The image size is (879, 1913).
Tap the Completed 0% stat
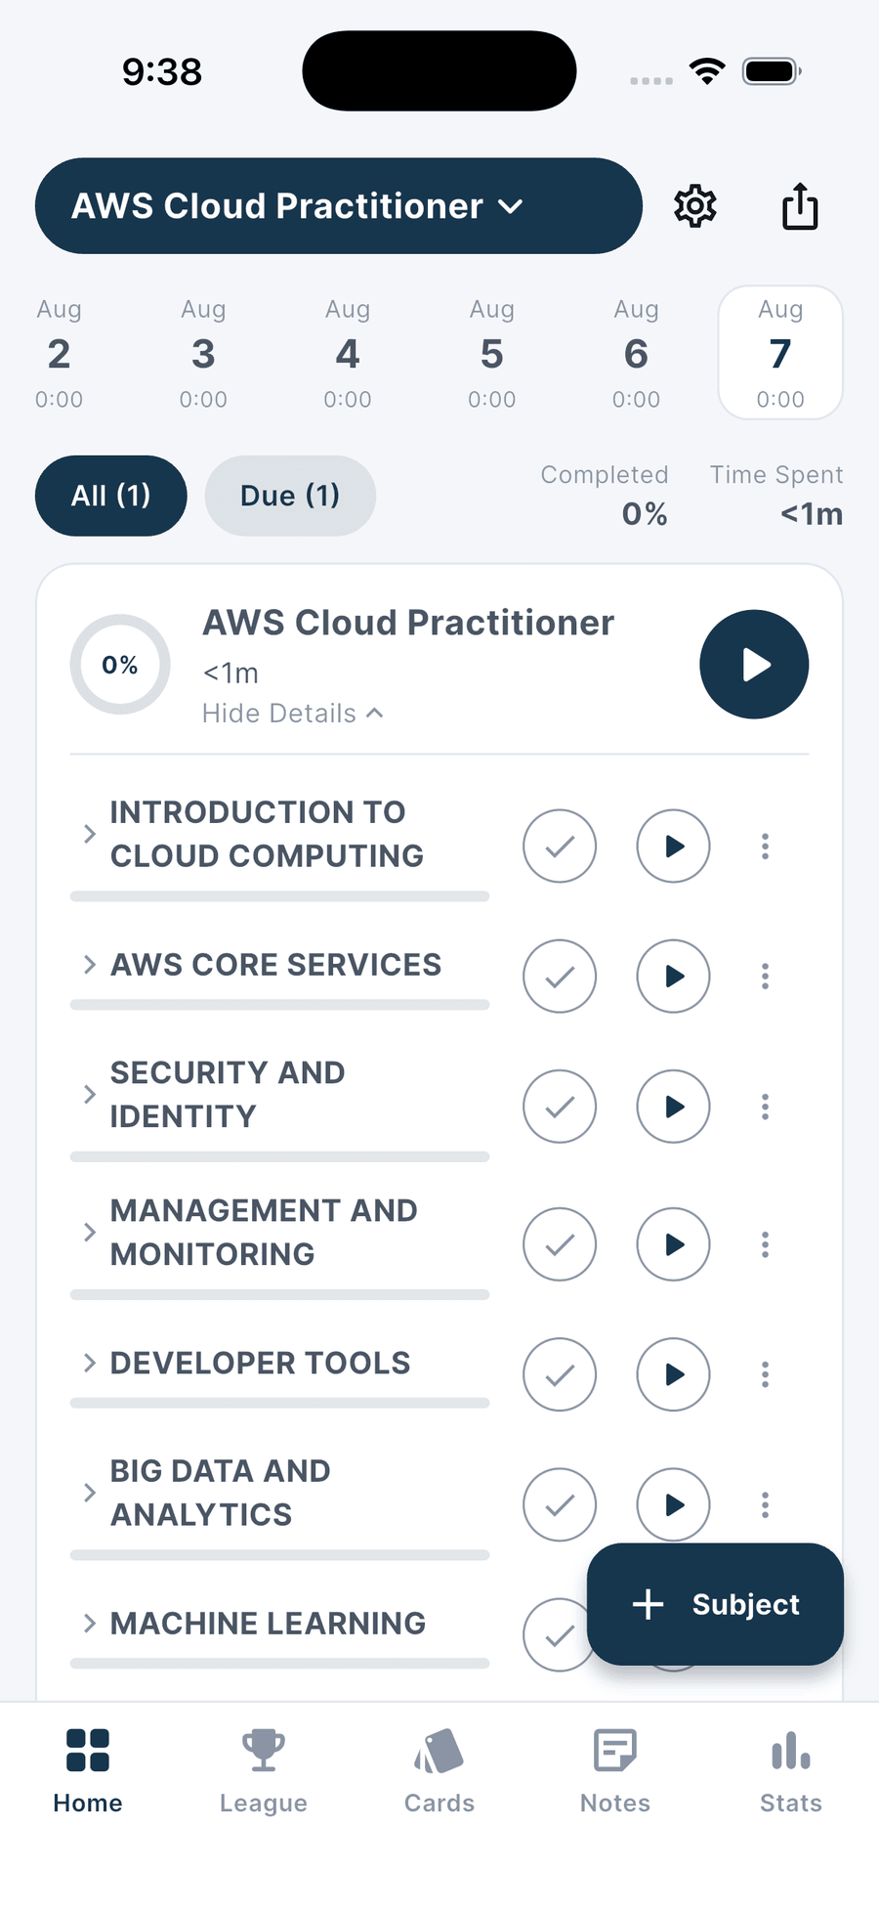pos(605,495)
